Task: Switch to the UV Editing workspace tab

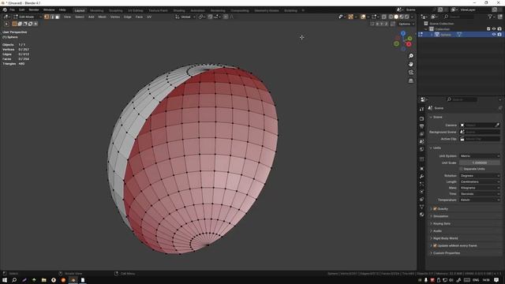Action: (x=135, y=10)
